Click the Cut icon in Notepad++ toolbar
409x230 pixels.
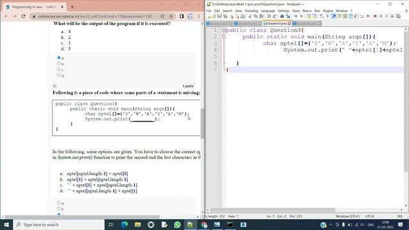tap(251, 17)
